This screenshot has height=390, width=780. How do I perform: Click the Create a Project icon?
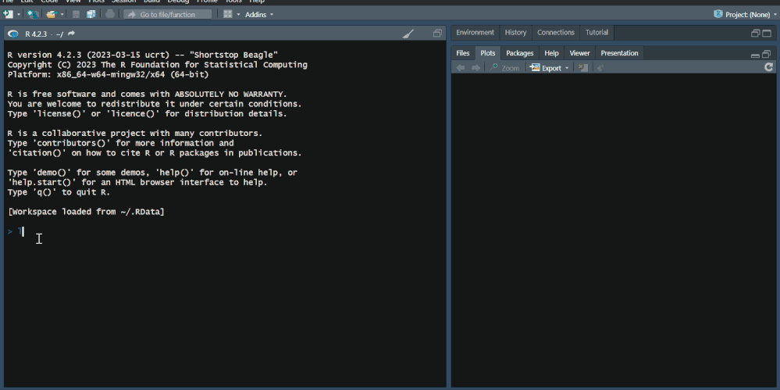tap(33, 14)
